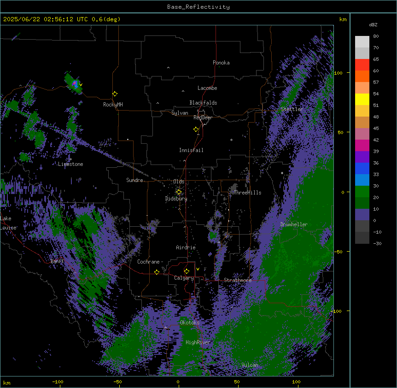Click the RockyMH label
Screen dimensions: 397x388
pos(113,105)
